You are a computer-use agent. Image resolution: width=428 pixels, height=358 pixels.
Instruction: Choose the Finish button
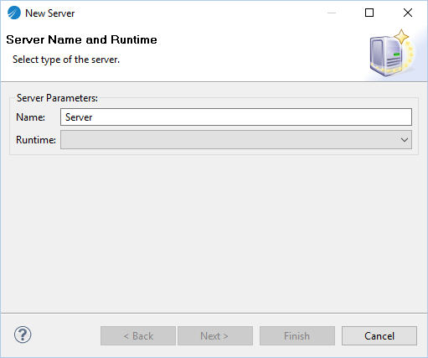297,335
